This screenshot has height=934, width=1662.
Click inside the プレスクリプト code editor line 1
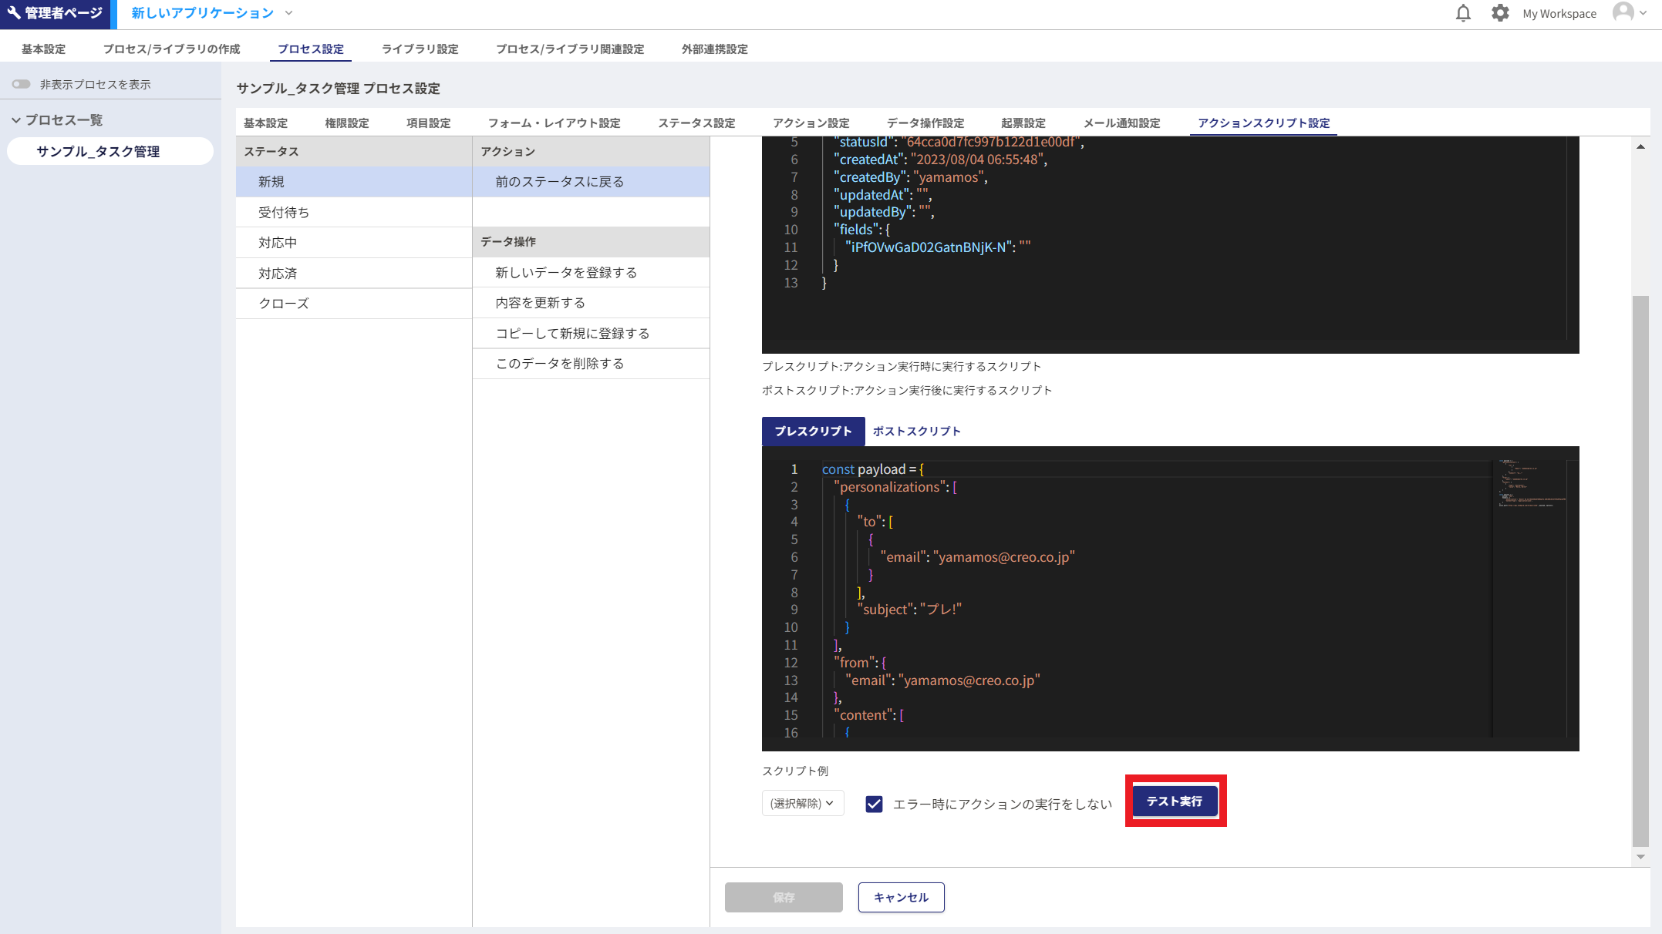click(1157, 469)
